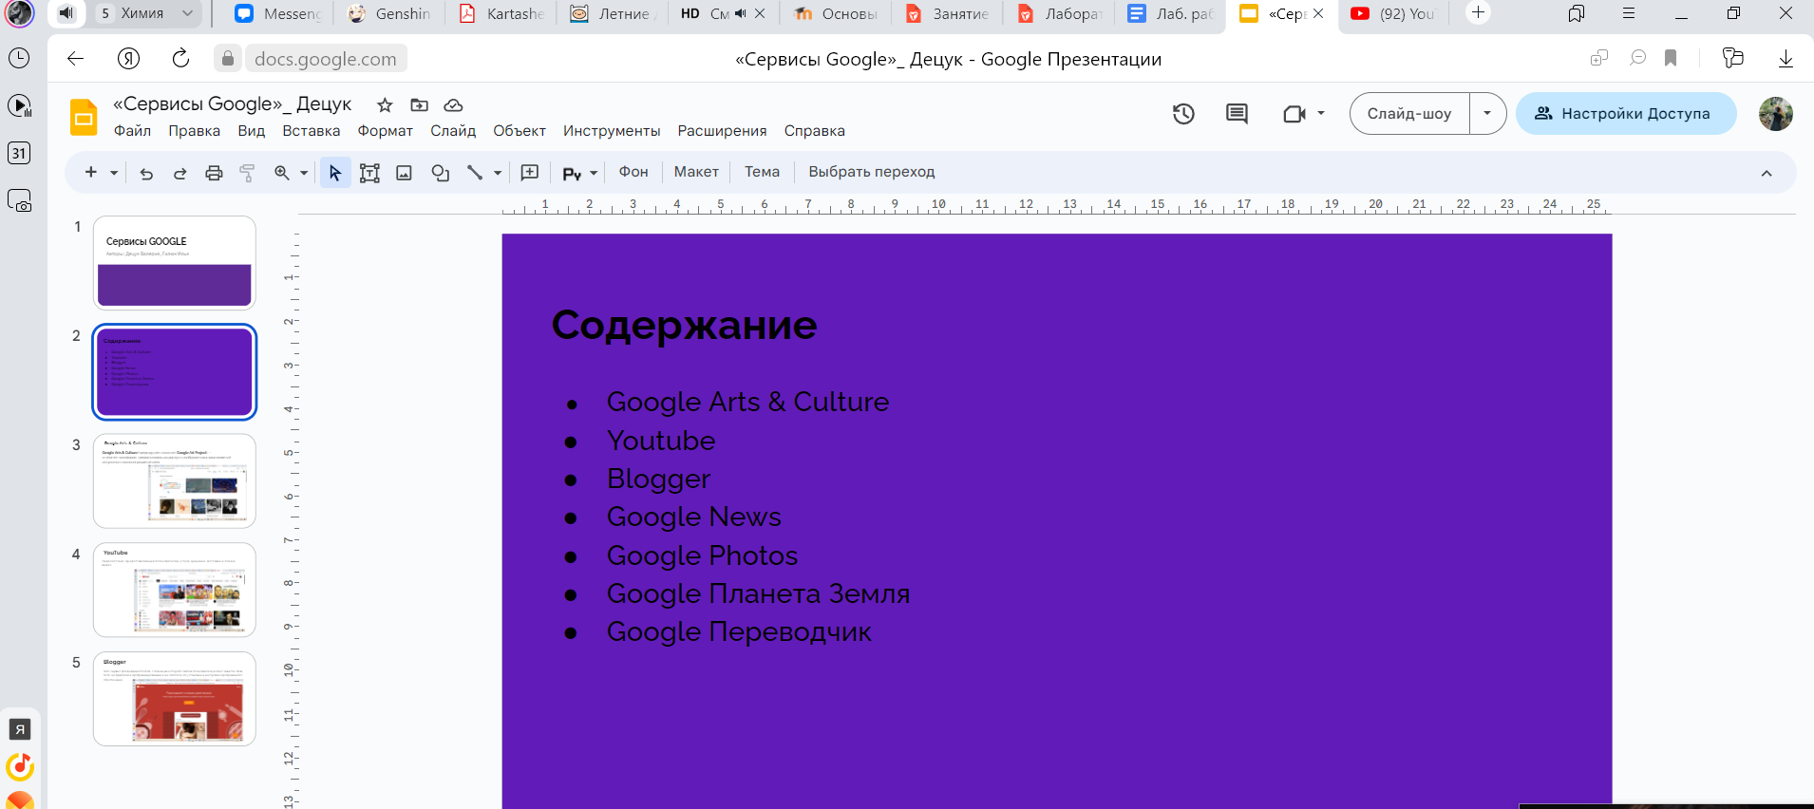Bookmark page in browser address bar

point(1671,59)
